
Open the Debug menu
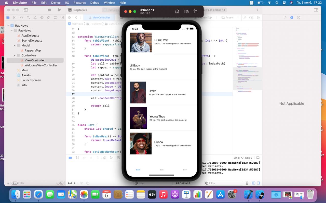click(95, 3)
